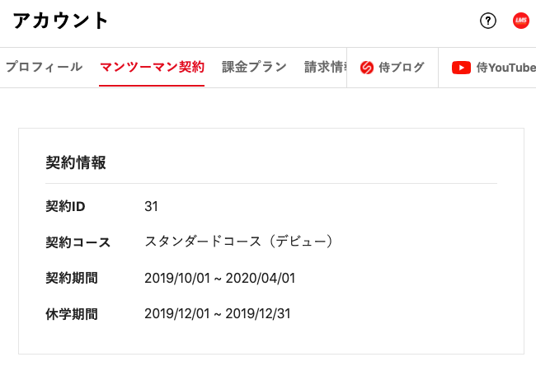Click the 契約ID label
The width and height of the screenshot is (536, 371).
[x=66, y=206]
